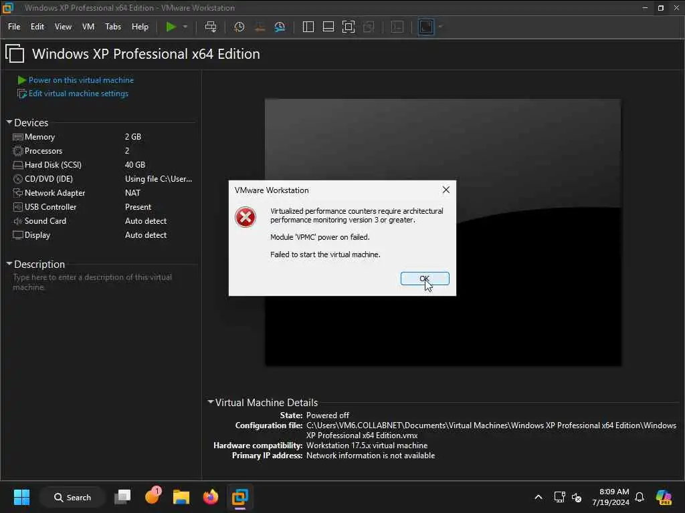
Task: Open the VM menu
Action: click(x=88, y=27)
